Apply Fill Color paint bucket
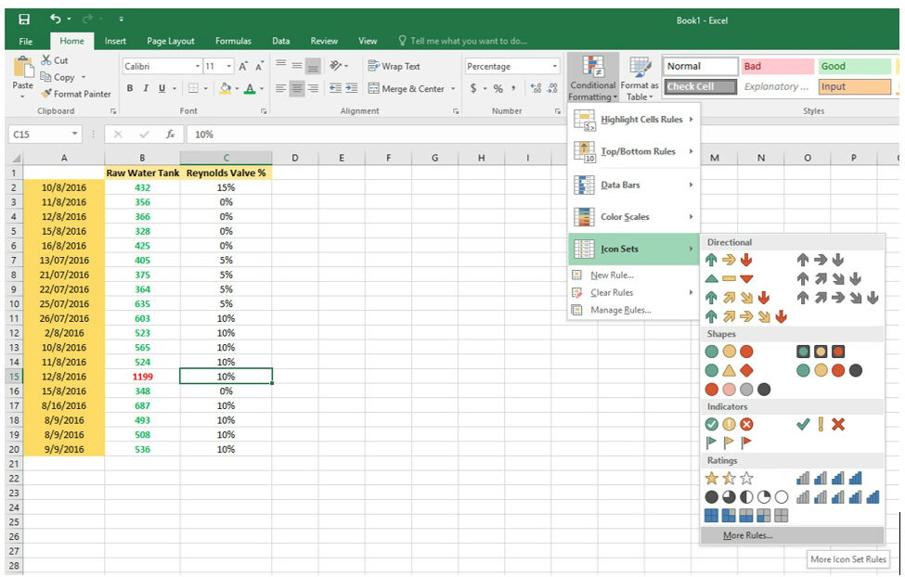905x577 pixels. coord(226,88)
